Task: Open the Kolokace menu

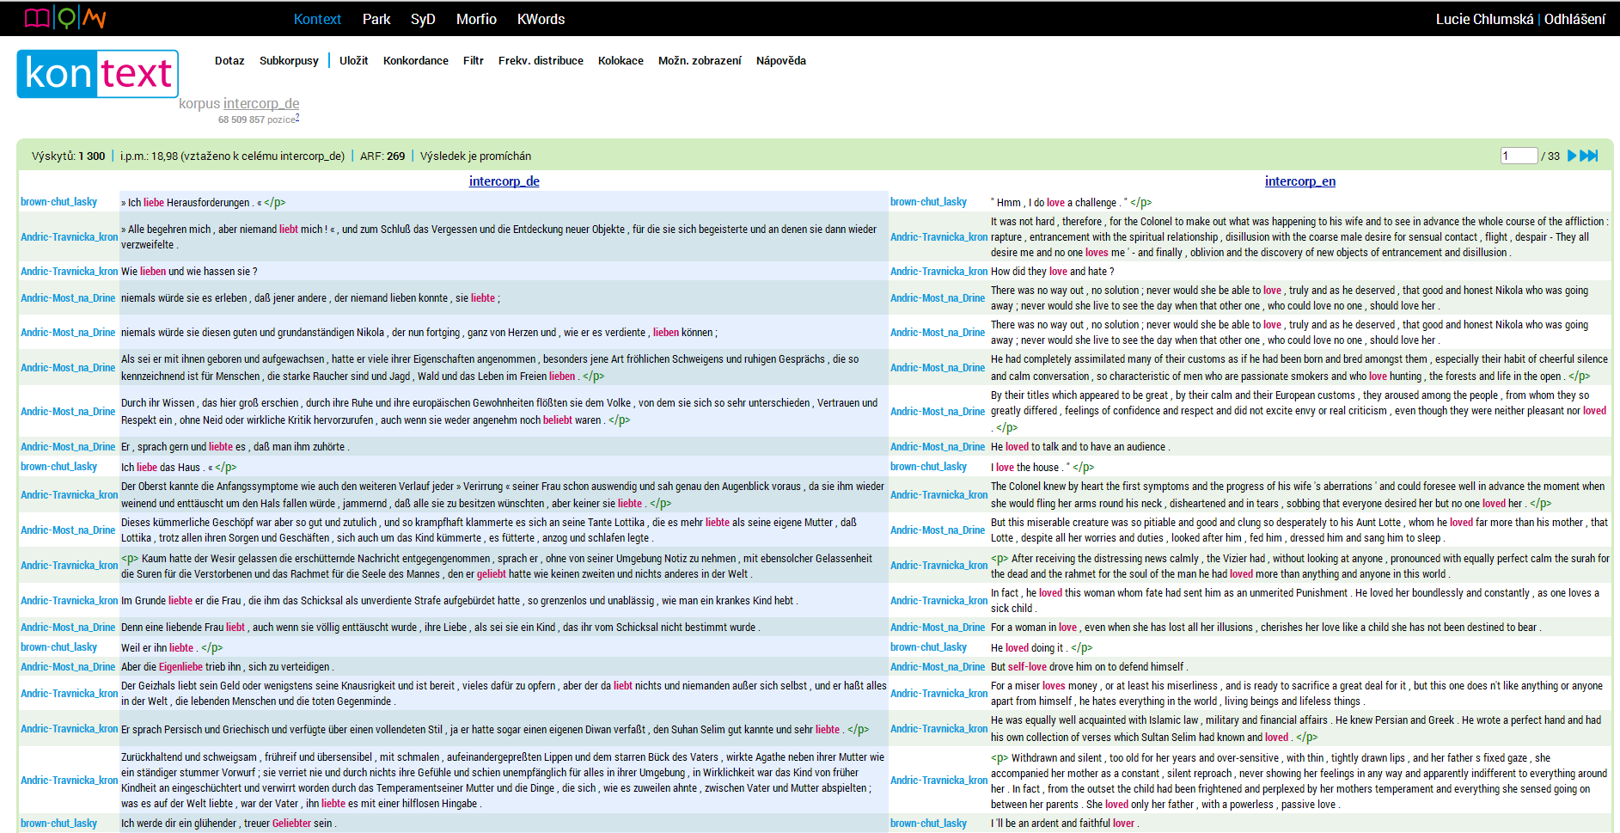Action: coord(620,60)
